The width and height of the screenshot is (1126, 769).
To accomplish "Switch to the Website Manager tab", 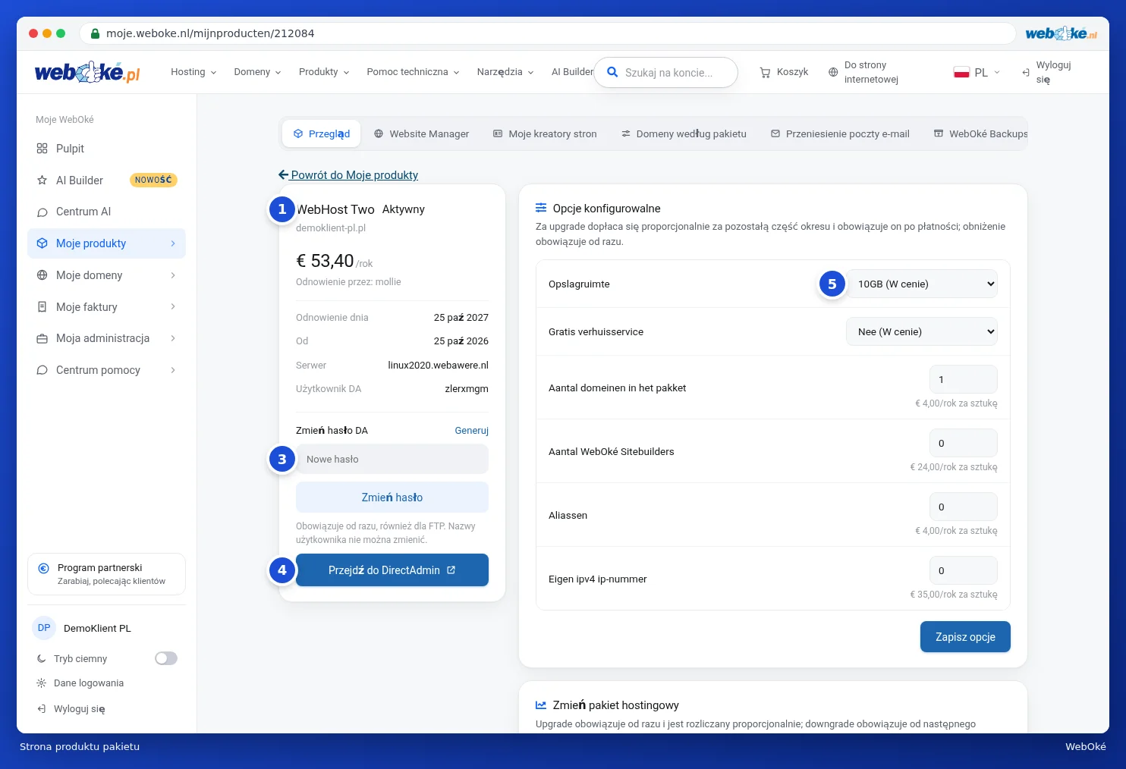I will click(421, 133).
